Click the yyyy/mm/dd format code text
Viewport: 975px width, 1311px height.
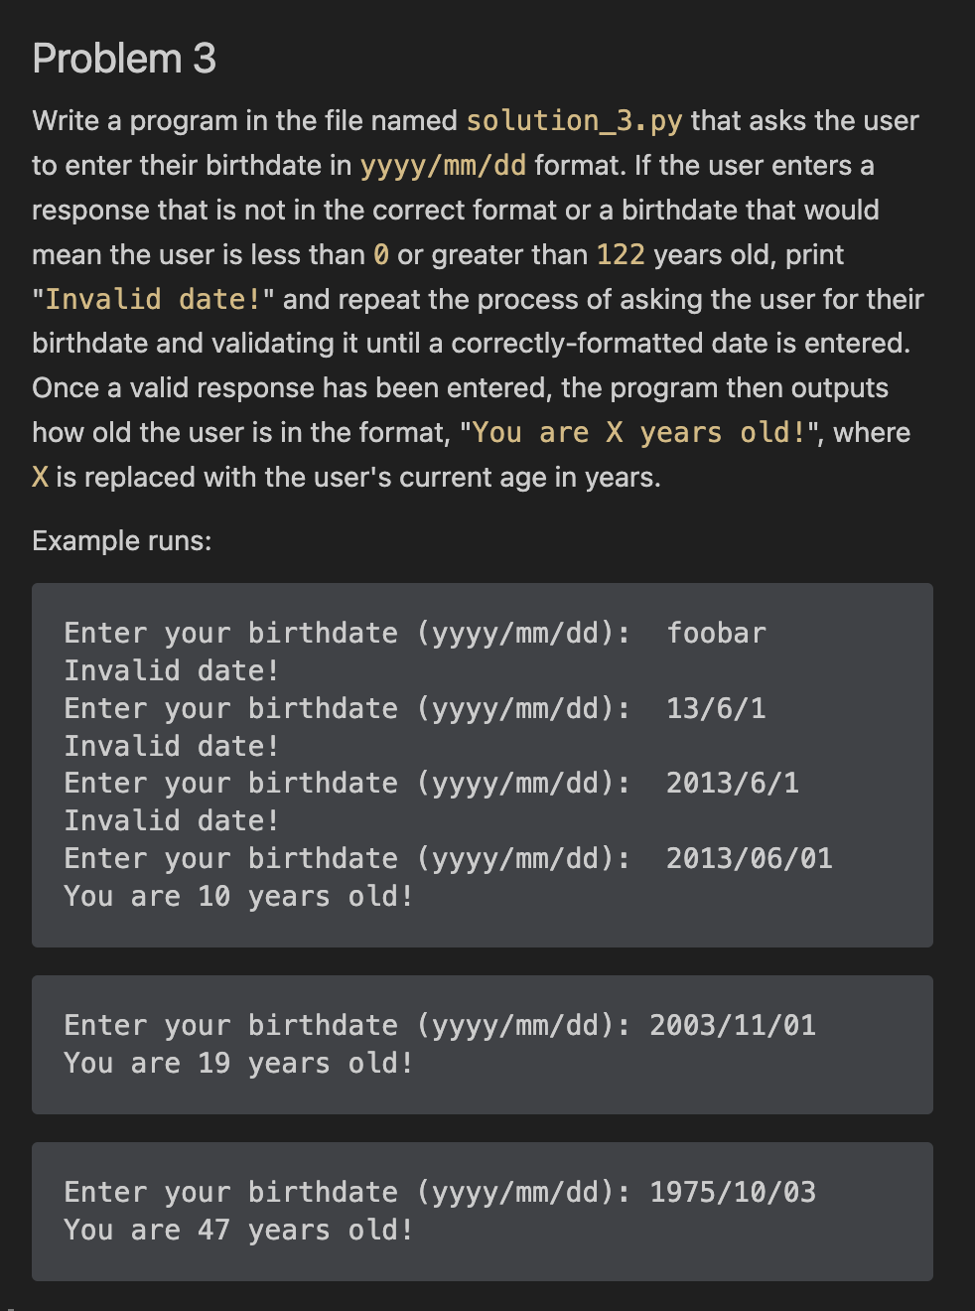click(x=443, y=165)
